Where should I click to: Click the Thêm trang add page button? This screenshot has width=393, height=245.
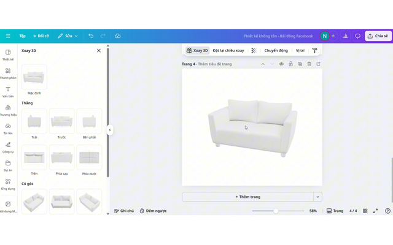[247, 197]
